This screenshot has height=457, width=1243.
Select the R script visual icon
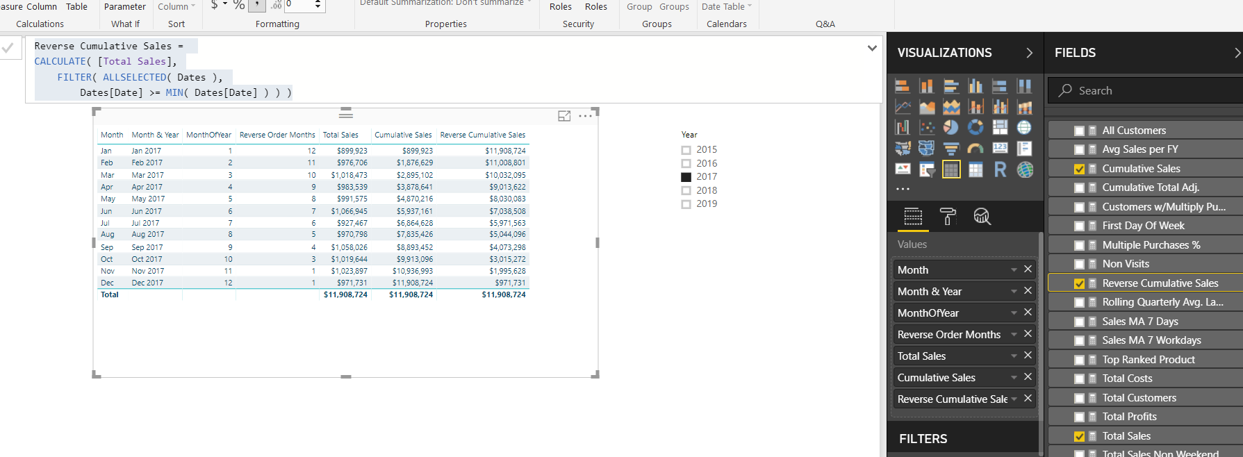pyautogui.click(x=1000, y=169)
